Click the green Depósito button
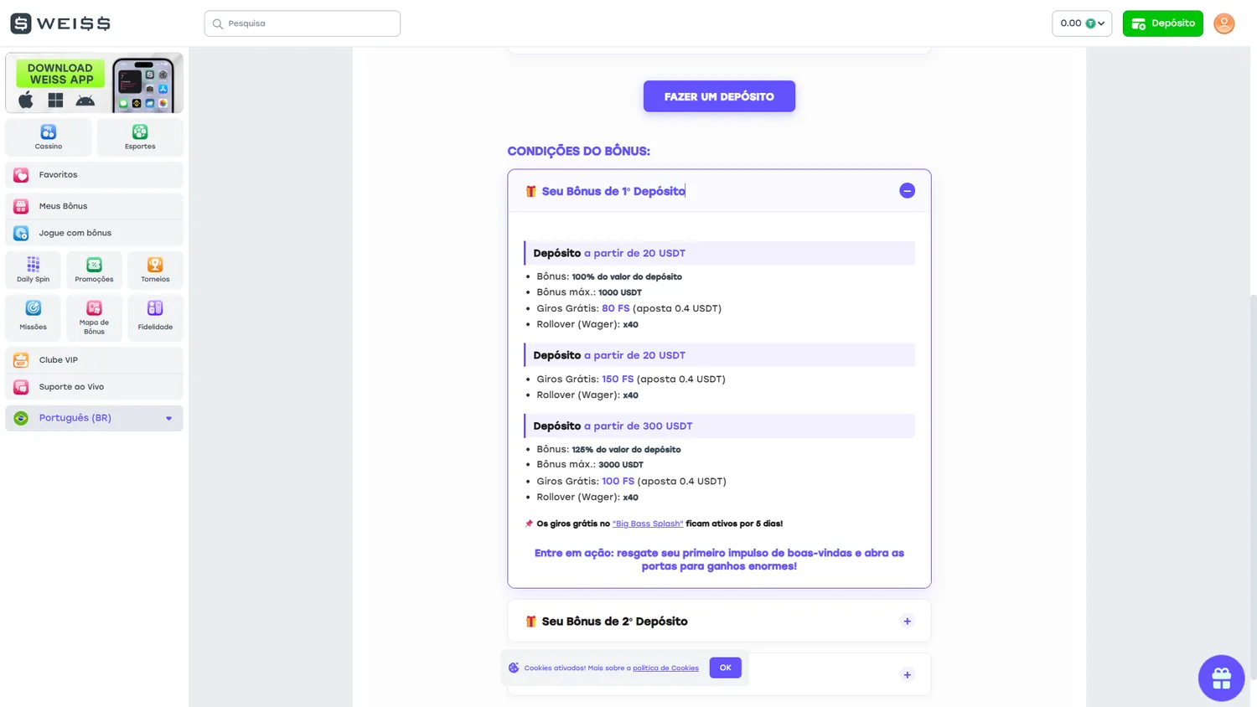The image size is (1257, 707). (1162, 23)
